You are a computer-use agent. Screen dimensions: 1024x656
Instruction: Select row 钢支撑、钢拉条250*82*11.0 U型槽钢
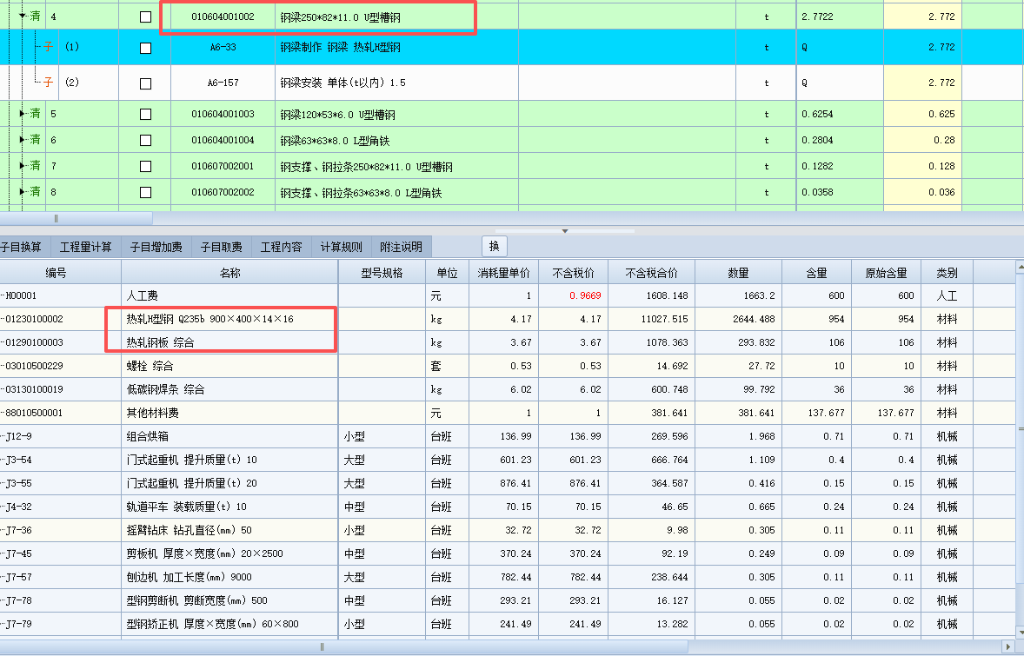click(512, 167)
